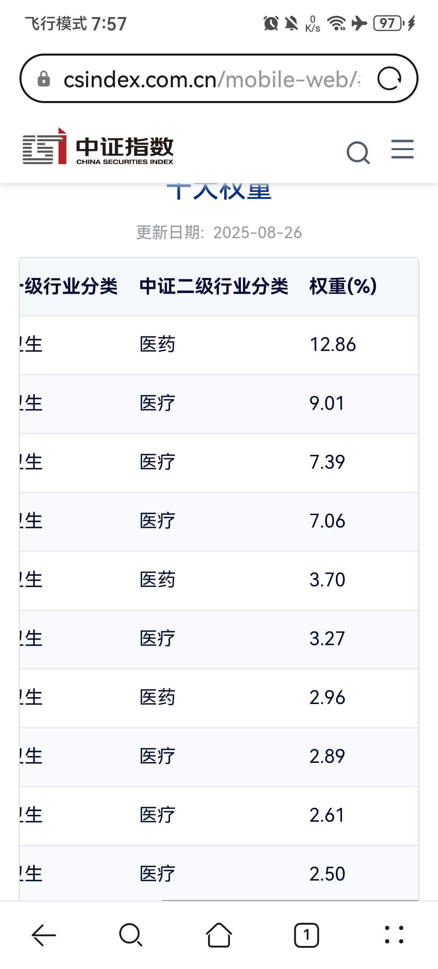Viewport: 438px width, 969px height.
Task: Open browser search in bottom bar
Action: click(x=131, y=935)
